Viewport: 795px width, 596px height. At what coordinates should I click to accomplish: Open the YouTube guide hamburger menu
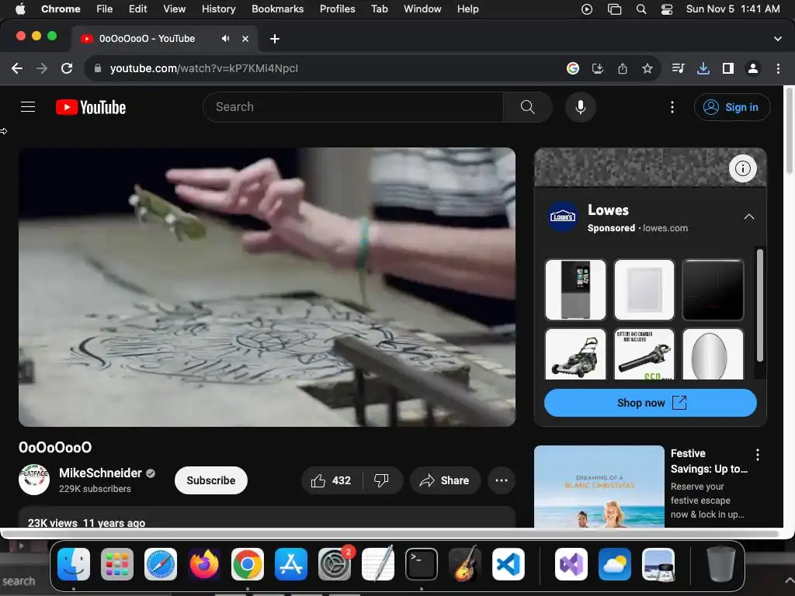[28, 107]
